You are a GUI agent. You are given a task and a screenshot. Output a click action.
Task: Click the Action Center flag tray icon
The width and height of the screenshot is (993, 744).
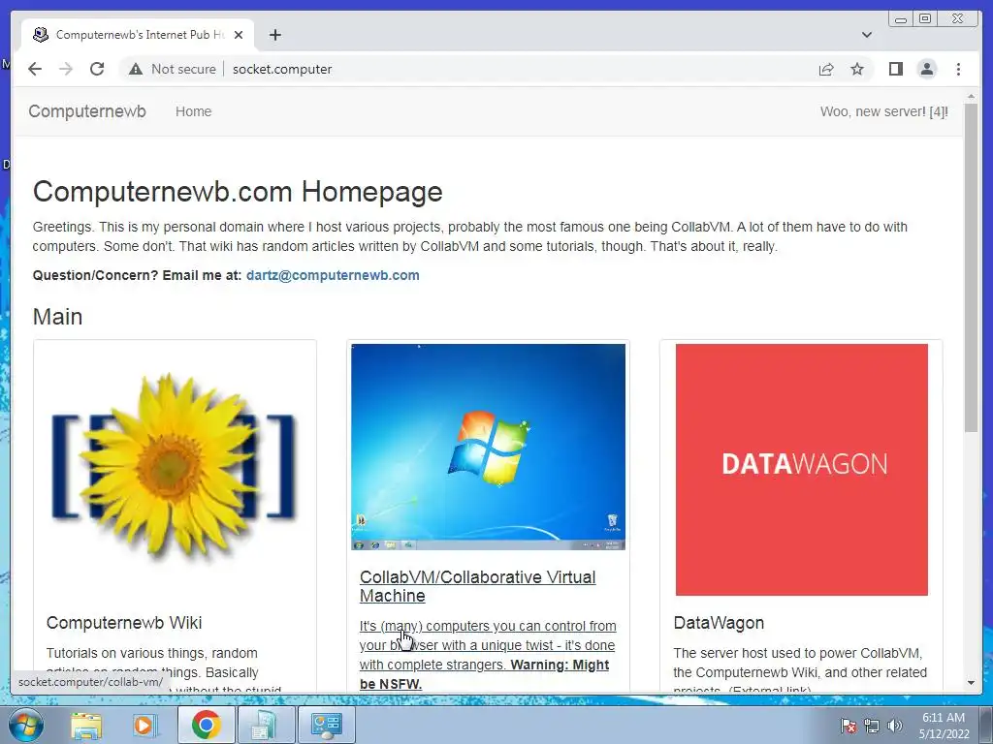pos(848,726)
